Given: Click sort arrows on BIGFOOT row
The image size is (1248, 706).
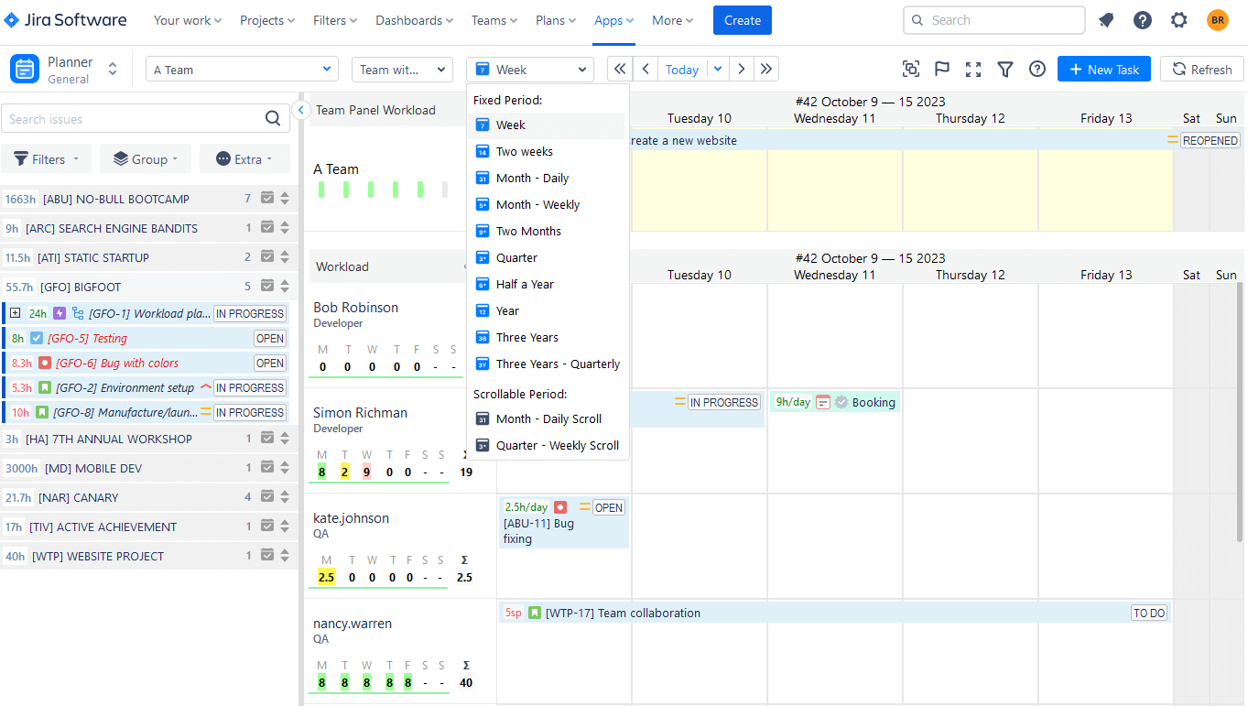Looking at the screenshot, I should point(285,287).
